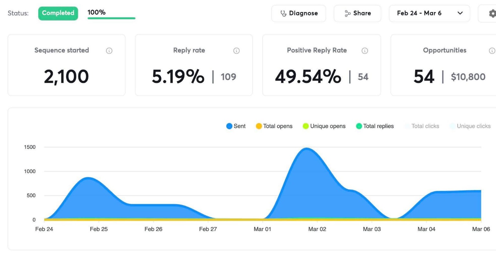Click the Completed status badge
Viewport: 496px width, 253px height.
tap(58, 13)
